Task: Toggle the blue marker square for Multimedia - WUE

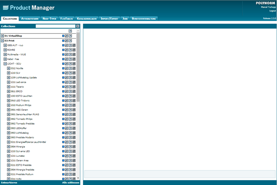Action: point(63,54)
